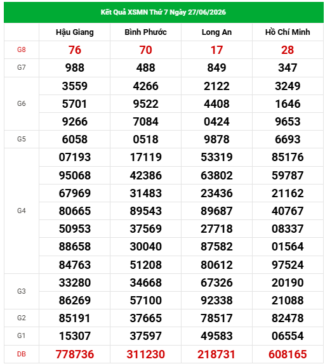Screen dimensions: 325x364
Task: Click Hồ Chí Minh special prize 608165
Action: coord(288,354)
